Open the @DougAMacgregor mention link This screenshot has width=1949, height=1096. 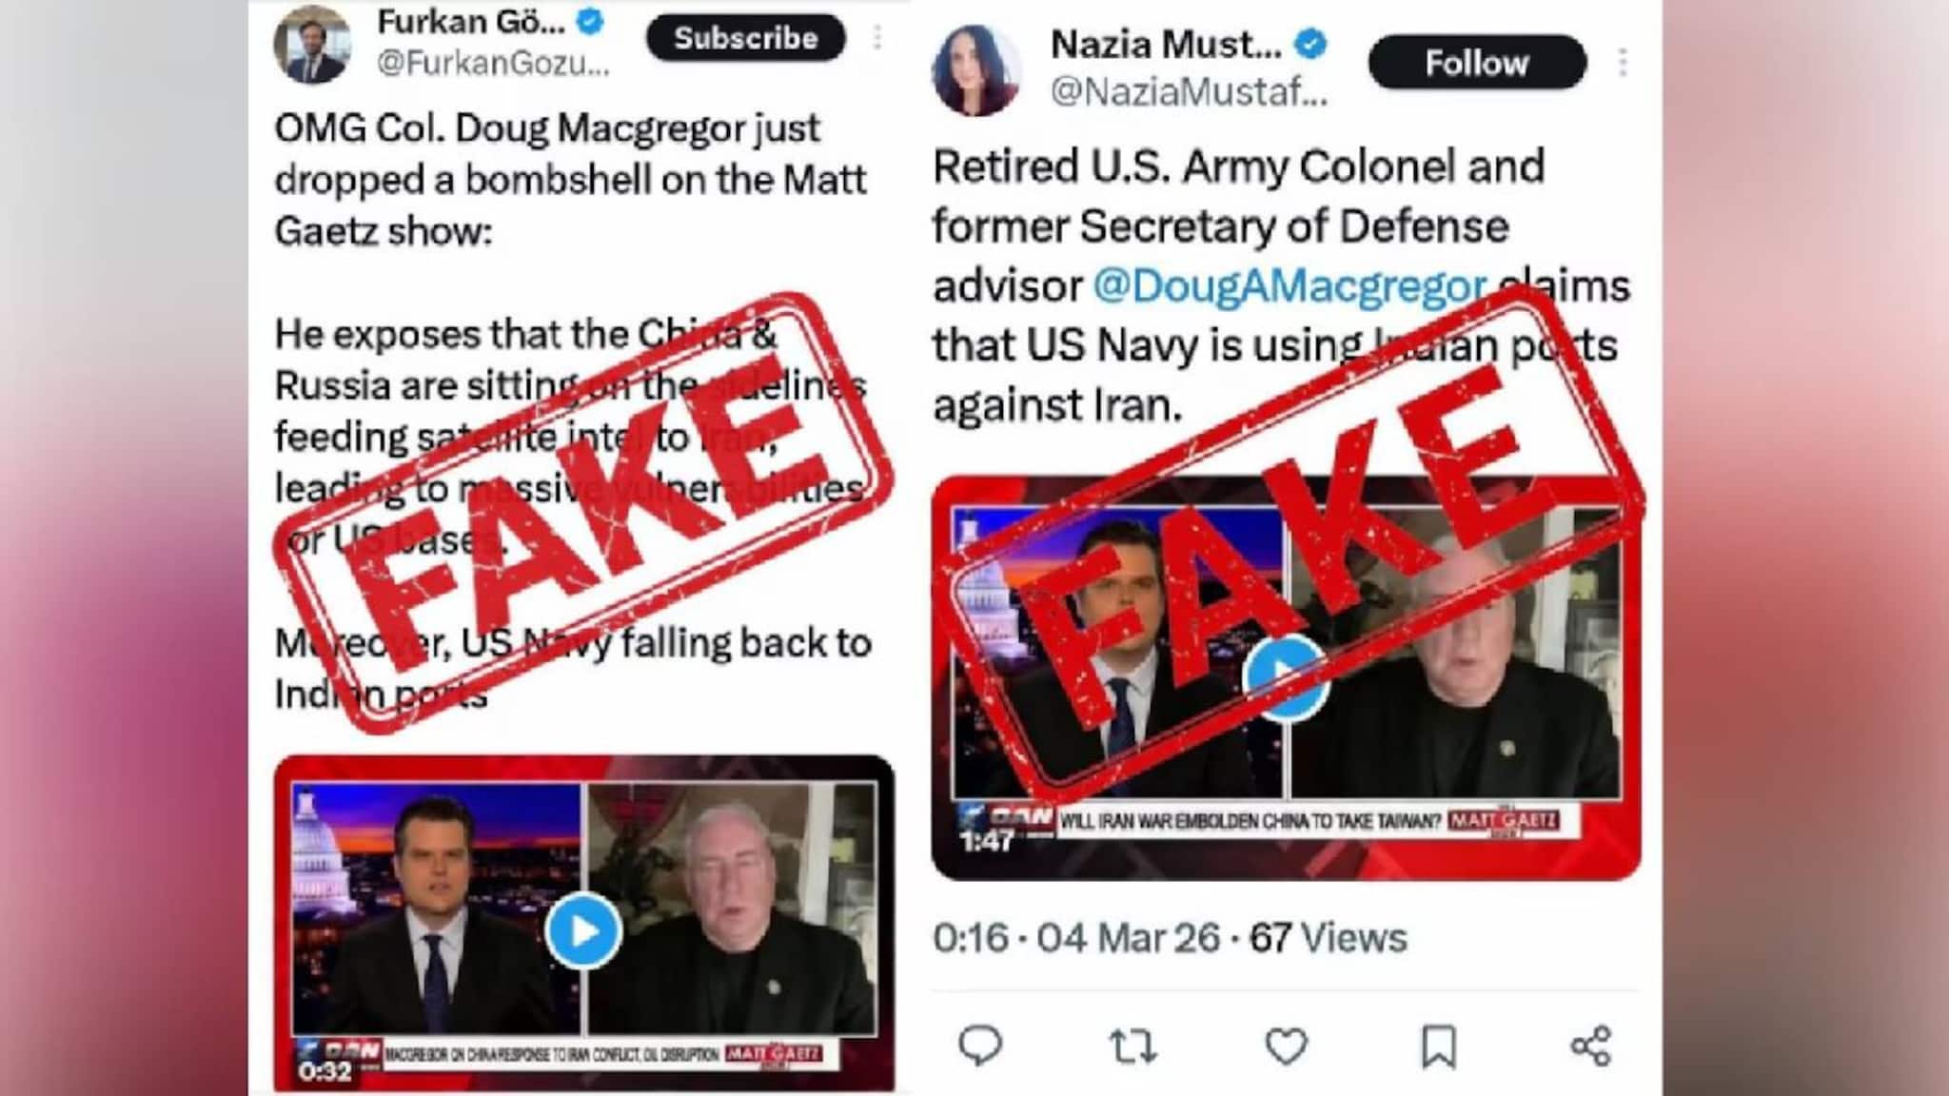1289,285
